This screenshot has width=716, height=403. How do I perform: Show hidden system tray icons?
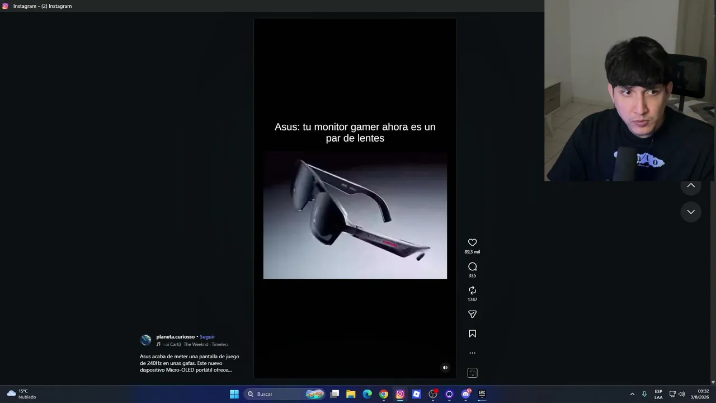(x=632, y=394)
